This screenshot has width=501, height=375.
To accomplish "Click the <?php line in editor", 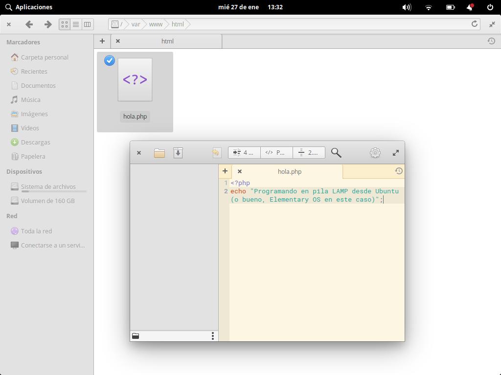I will click(x=240, y=183).
